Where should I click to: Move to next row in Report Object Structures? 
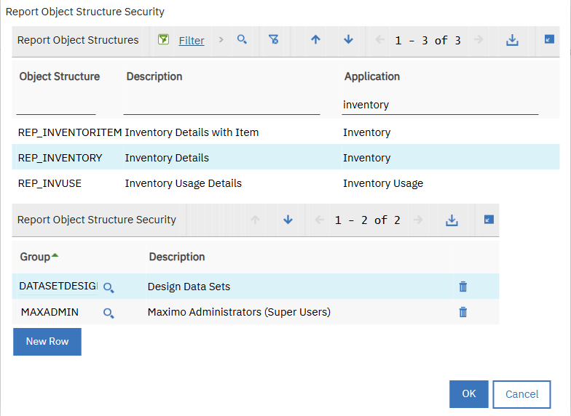348,40
